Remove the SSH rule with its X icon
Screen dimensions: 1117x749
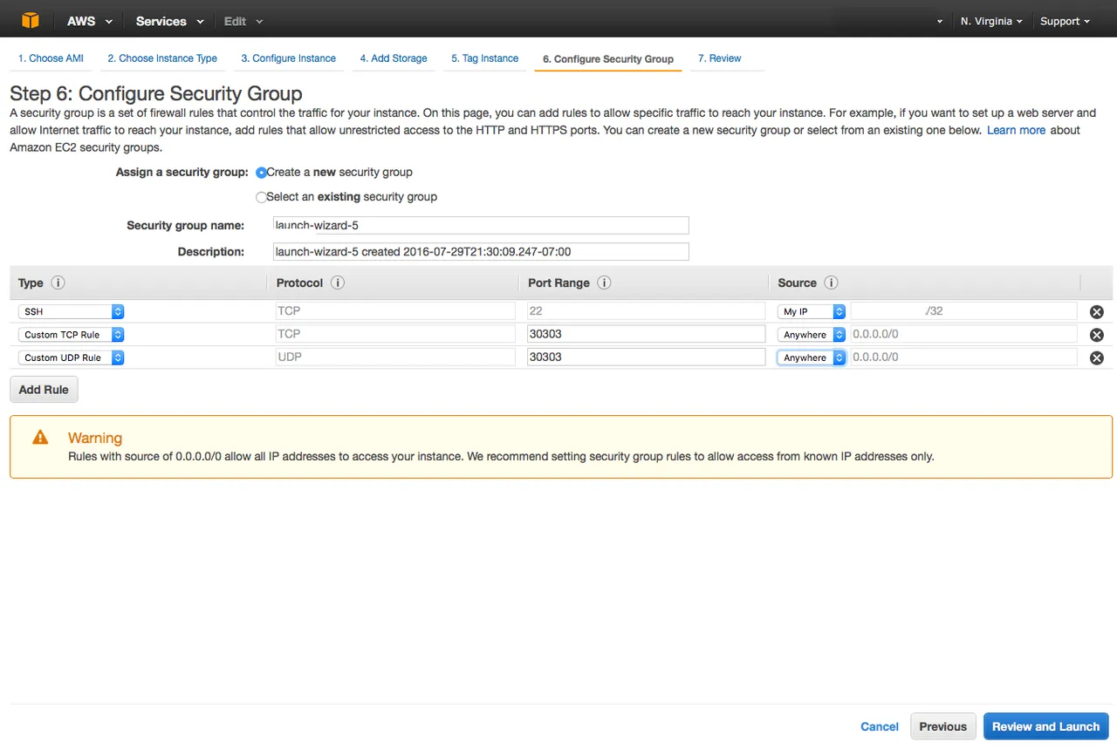click(x=1097, y=311)
